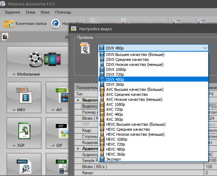Collapse the Видеопоток group

click(78, 100)
